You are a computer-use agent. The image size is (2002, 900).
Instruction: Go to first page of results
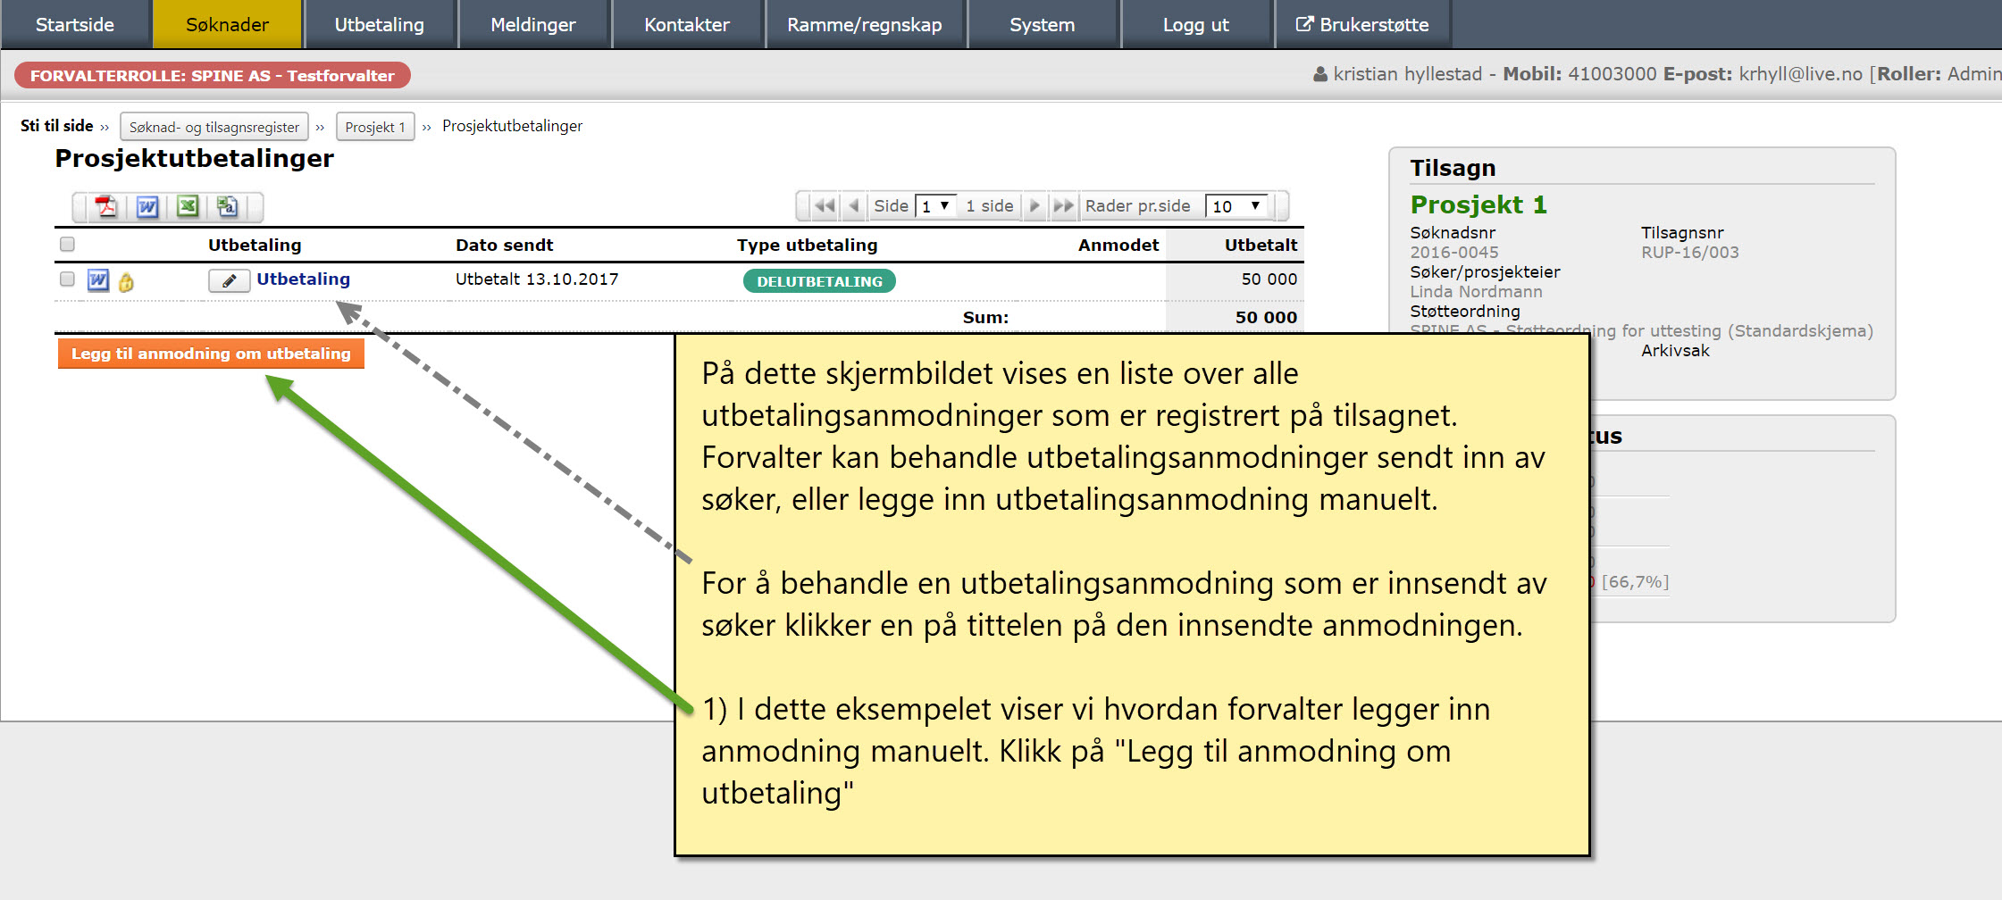point(825,206)
